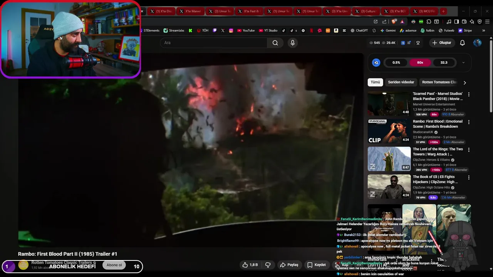Dislike the Rambo trailer video

pos(268,265)
